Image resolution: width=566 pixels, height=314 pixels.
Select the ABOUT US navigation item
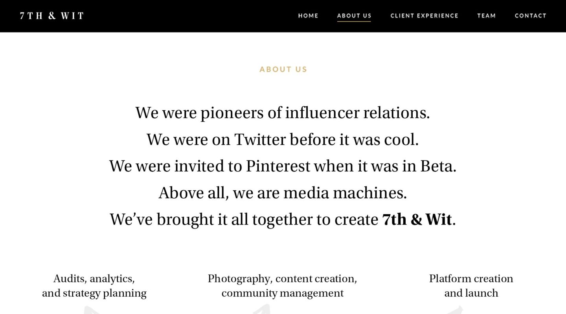click(354, 16)
